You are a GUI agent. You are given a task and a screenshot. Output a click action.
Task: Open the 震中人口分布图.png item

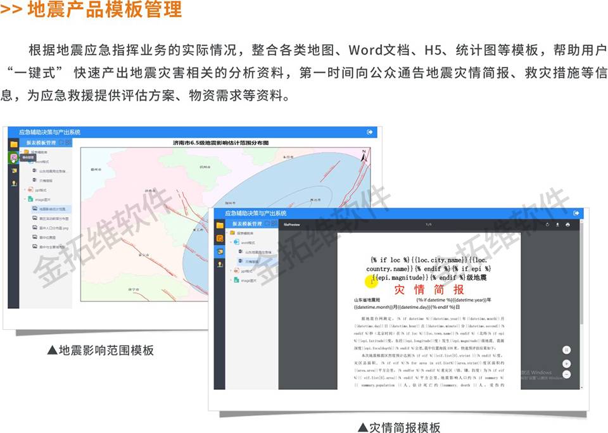(51, 228)
